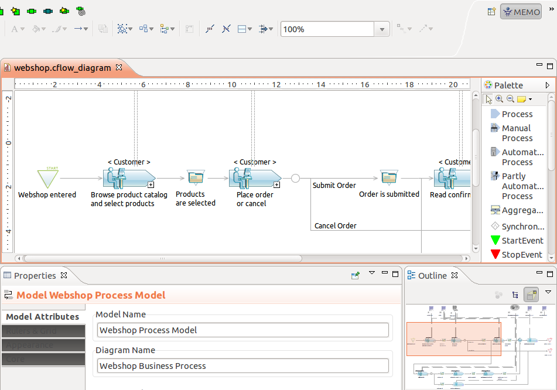Click the diagram horizontal scrollbar
Viewport: 557px width, 390px height.
162,258
